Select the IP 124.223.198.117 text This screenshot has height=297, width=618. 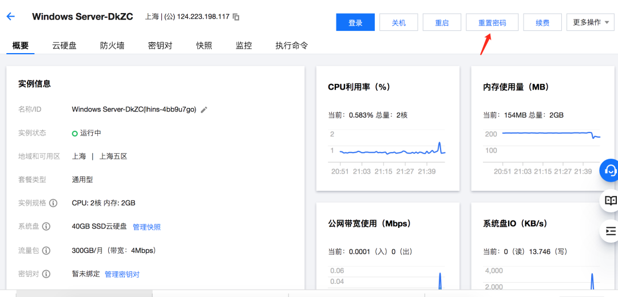203,17
